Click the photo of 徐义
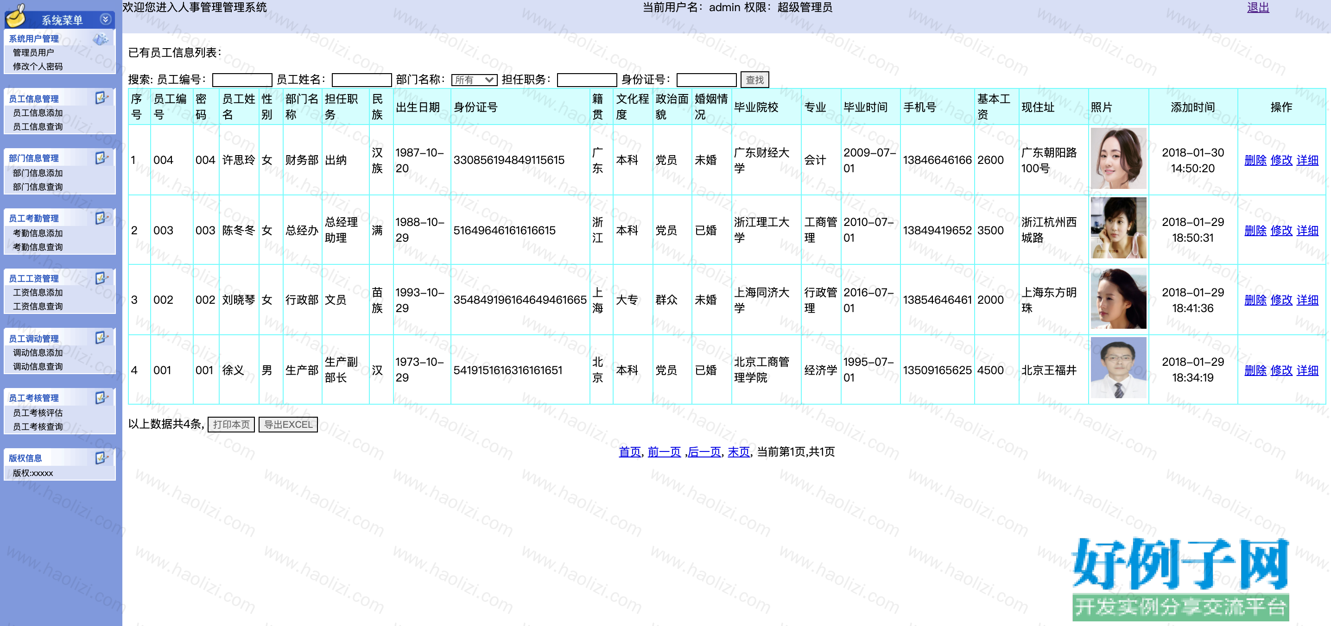The width and height of the screenshot is (1331, 626). (x=1118, y=368)
